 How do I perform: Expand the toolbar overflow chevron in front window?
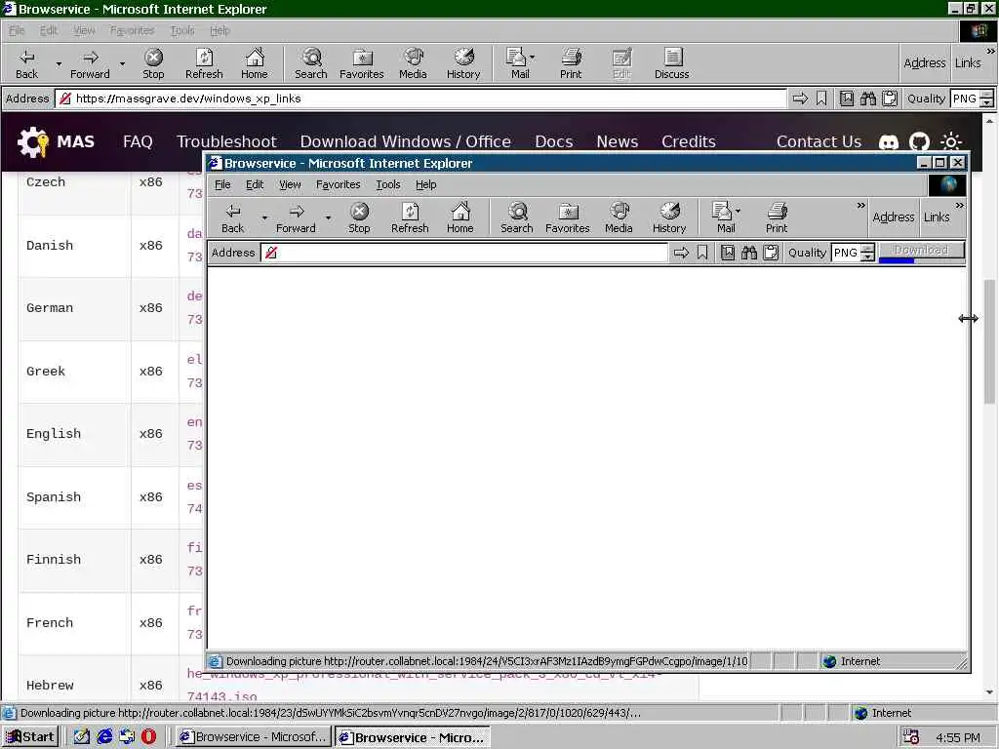[x=860, y=206]
